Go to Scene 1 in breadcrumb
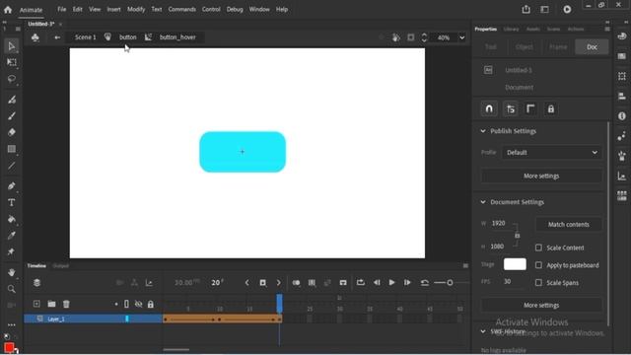631x355 pixels. click(86, 37)
